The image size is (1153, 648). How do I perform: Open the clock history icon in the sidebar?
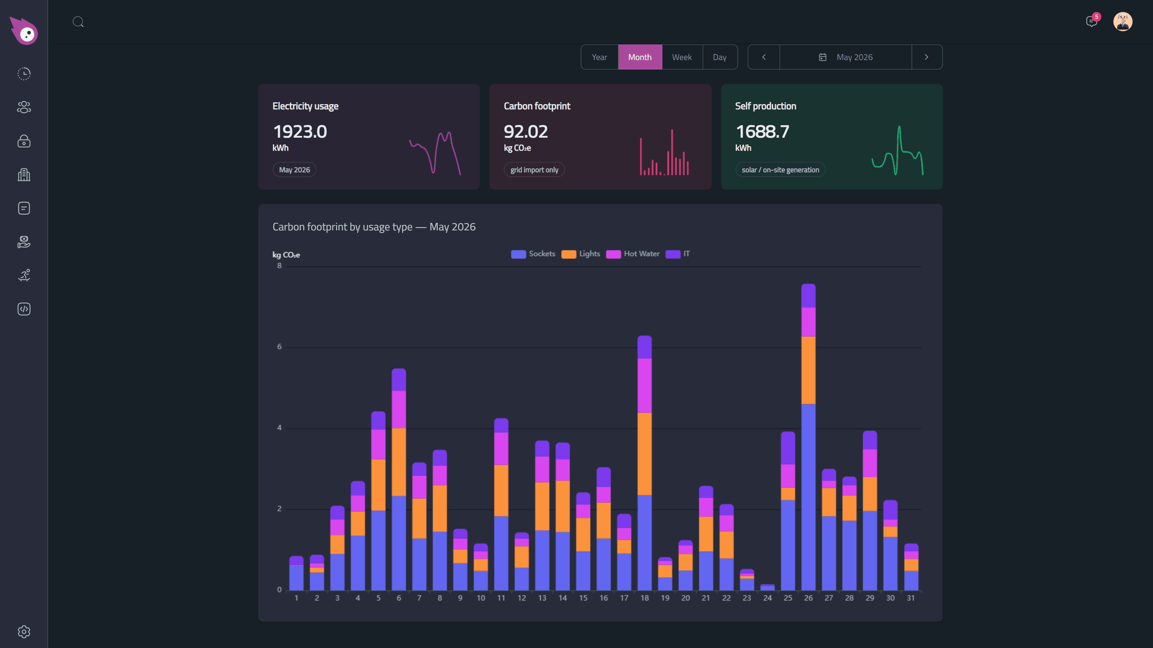pos(24,74)
